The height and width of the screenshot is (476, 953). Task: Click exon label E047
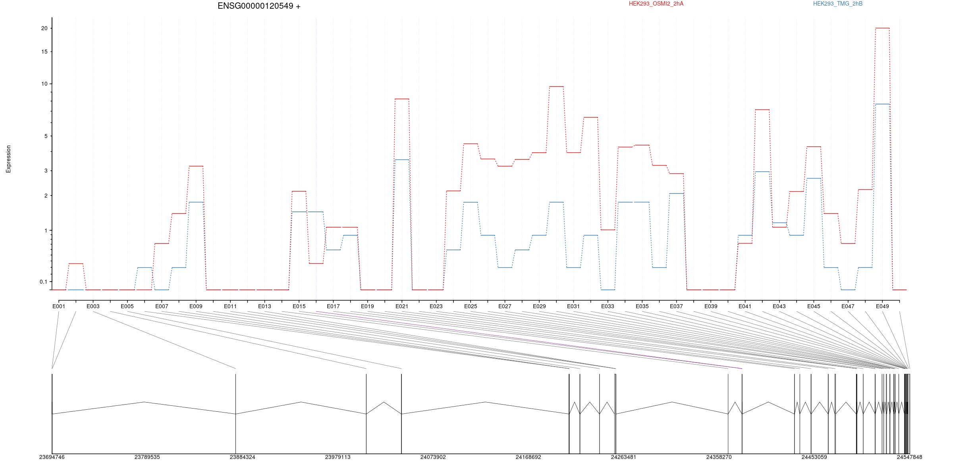[x=848, y=306]
